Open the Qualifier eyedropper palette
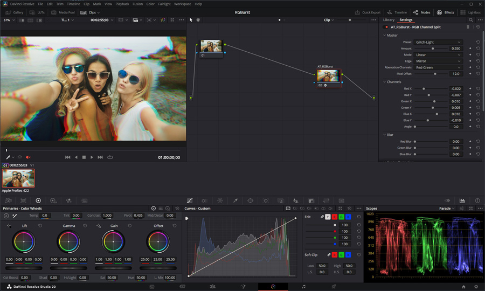The image size is (485, 291). [x=235, y=200]
